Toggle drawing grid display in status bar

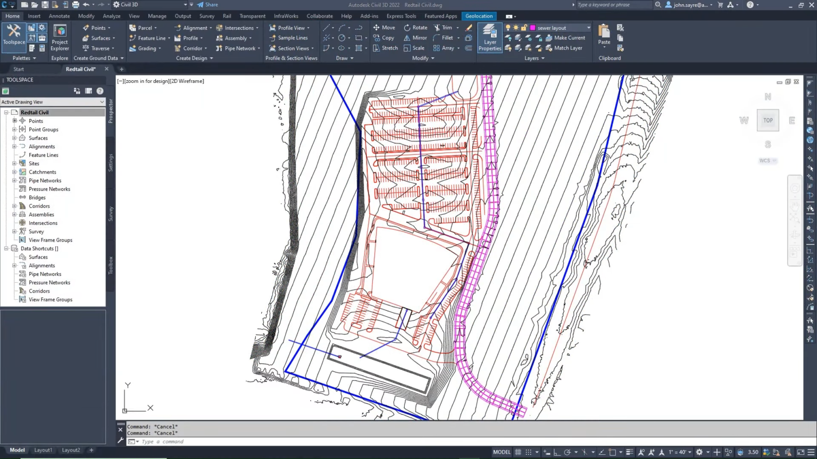coord(518,452)
